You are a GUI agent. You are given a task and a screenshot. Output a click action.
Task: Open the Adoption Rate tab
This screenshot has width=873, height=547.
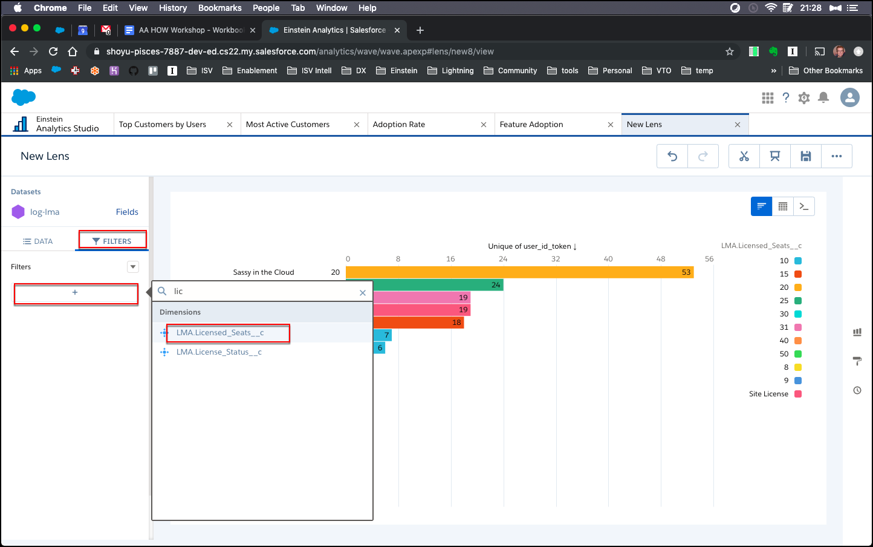pos(399,125)
